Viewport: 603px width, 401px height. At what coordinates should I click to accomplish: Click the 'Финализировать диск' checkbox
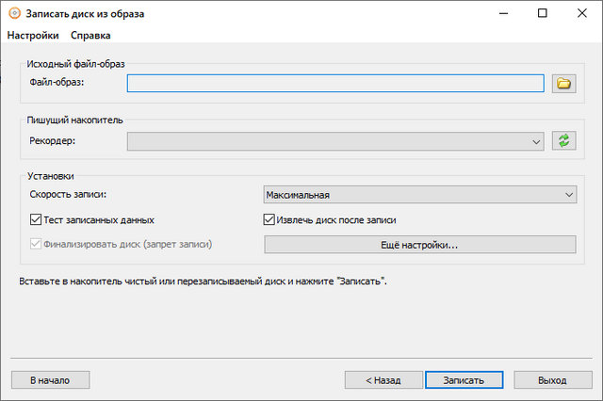(x=38, y=245)
